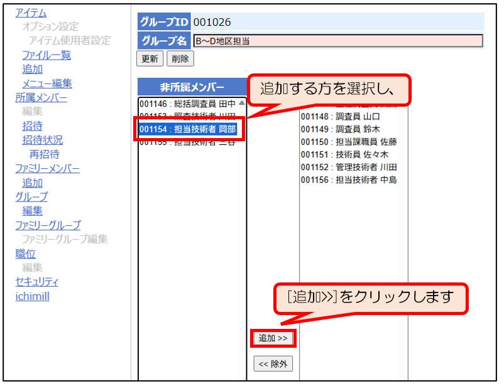Open the ファイル一覧 link

pyautogui.click(x=46, y=55)
